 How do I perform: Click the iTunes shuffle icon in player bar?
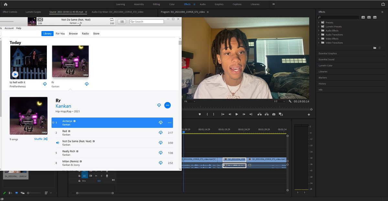[x=40, y=20]
